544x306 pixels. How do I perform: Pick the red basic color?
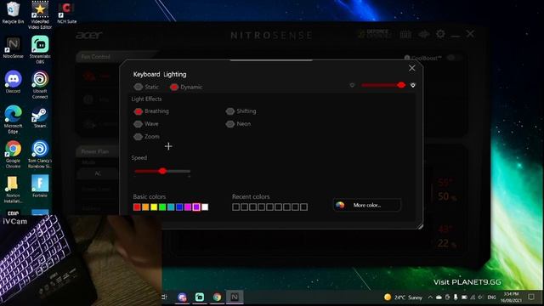(x=137, y=207)
